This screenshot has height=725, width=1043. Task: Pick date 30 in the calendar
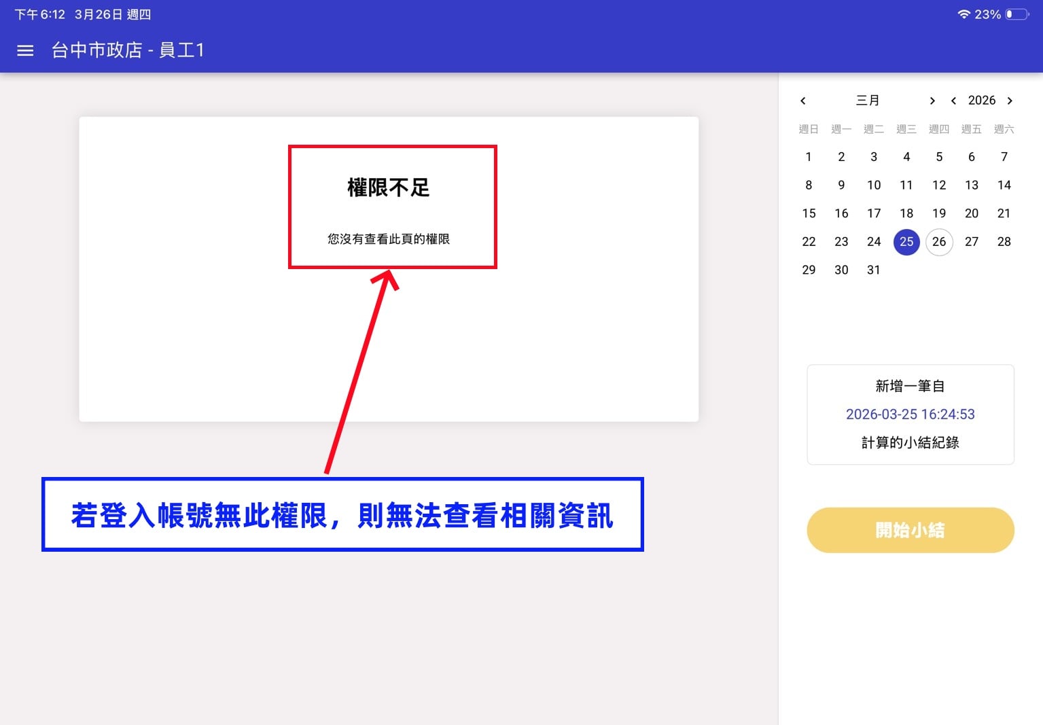841,270
